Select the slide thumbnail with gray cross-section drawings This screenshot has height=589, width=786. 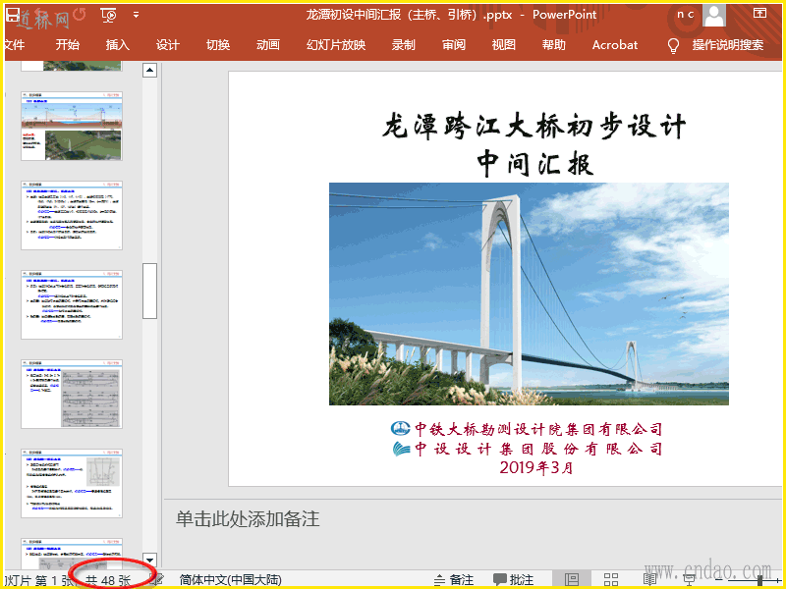72,394
